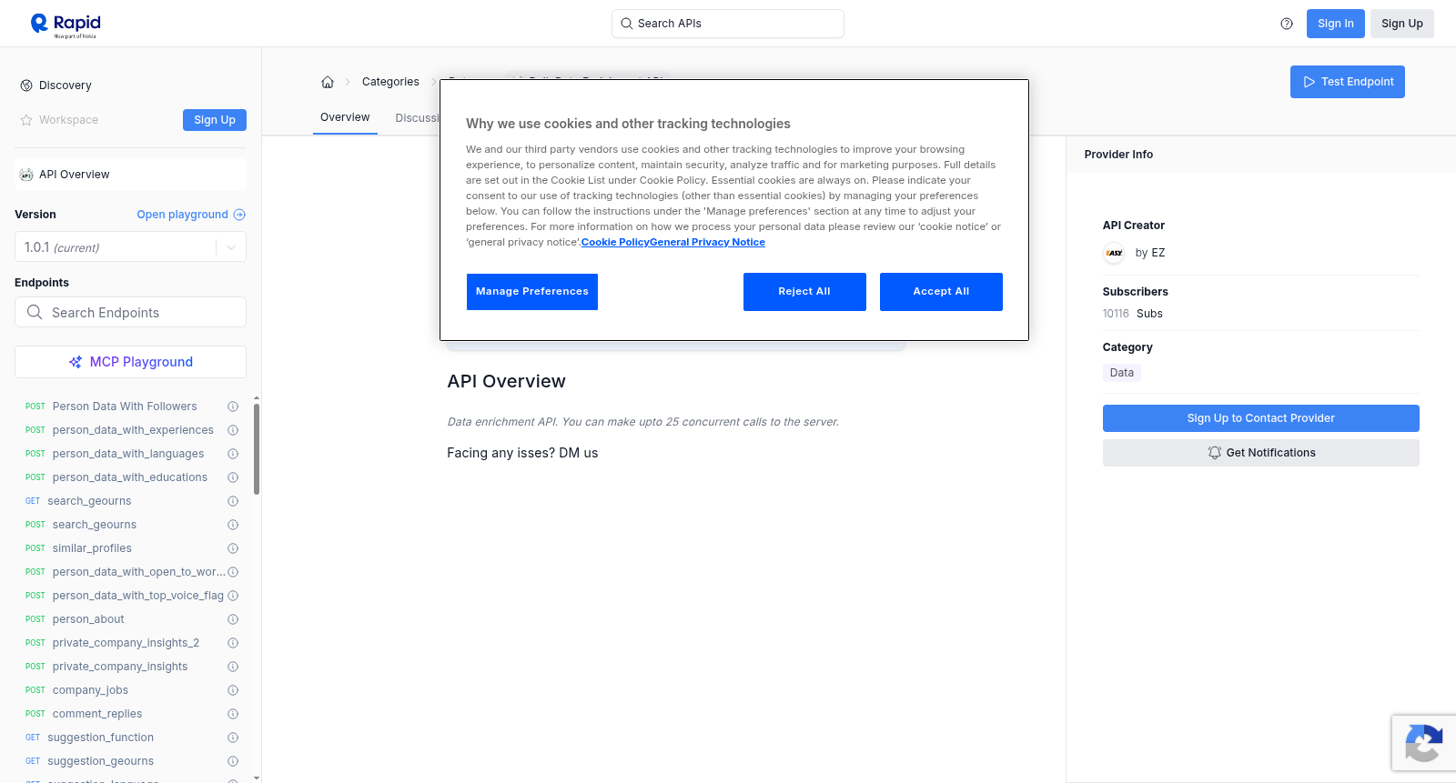Show info for comment_replies
The height and width of the screenshot is (783, 1456).
click(x=233, y=714)
